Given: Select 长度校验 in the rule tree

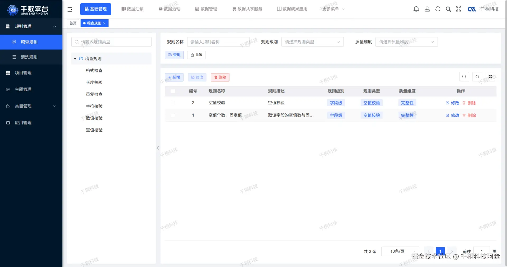Looking at the screenshot, I should [94, 82].
